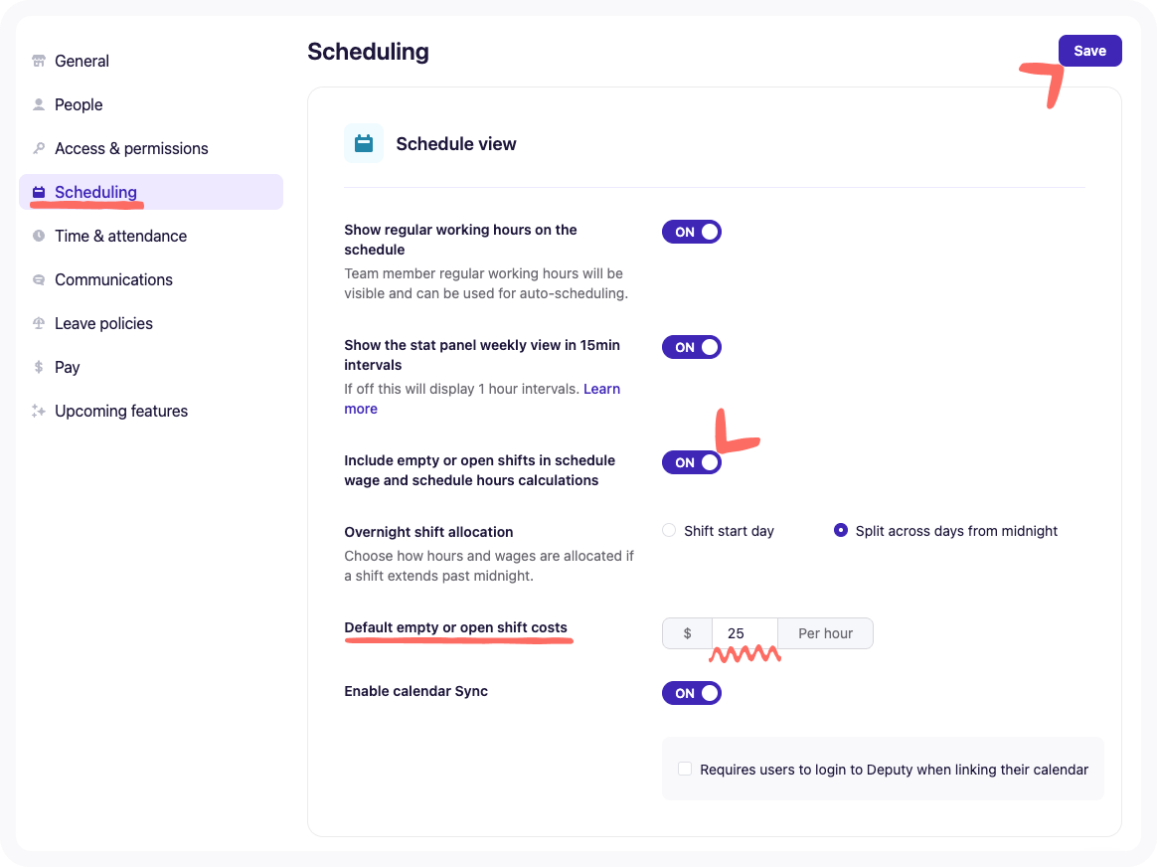Turn off empty or open shifts calculation

(x=692, y=462)
